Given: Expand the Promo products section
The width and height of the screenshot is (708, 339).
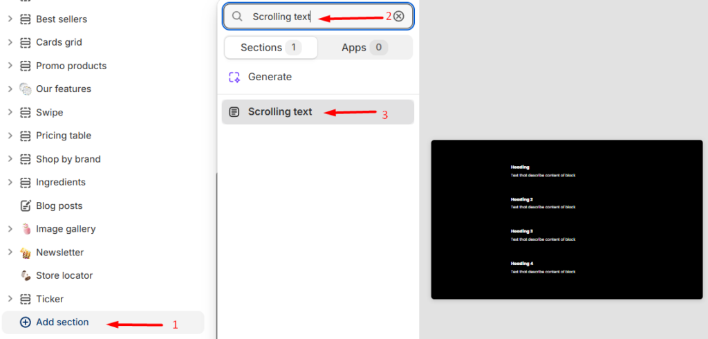Looking at the screenshot, I should tap(10, 66).
